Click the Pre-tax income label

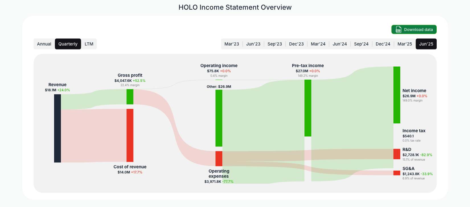[308, 66]
